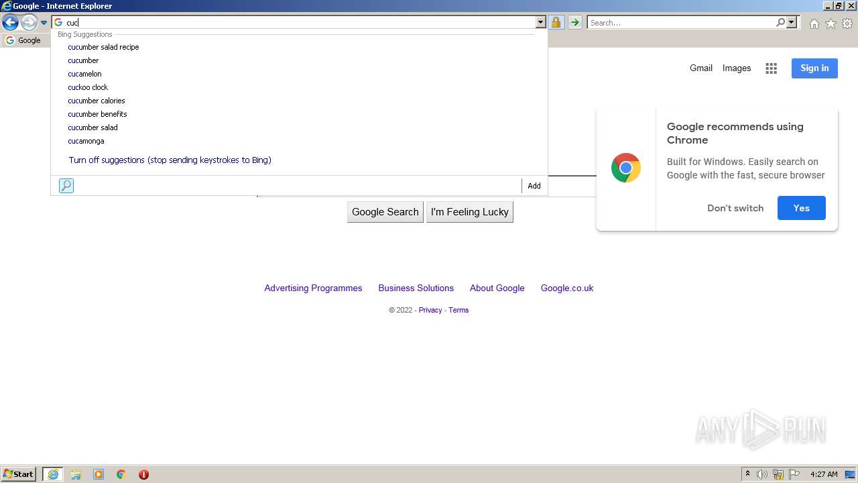Choose 'cucumber calories' suggestion
Screen dimensions: 858x483
click(x=97, y=101)
